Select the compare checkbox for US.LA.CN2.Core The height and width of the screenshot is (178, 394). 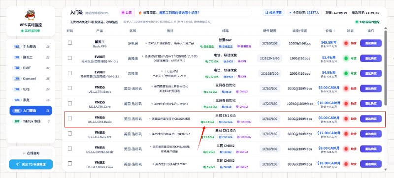pos(70,133)
